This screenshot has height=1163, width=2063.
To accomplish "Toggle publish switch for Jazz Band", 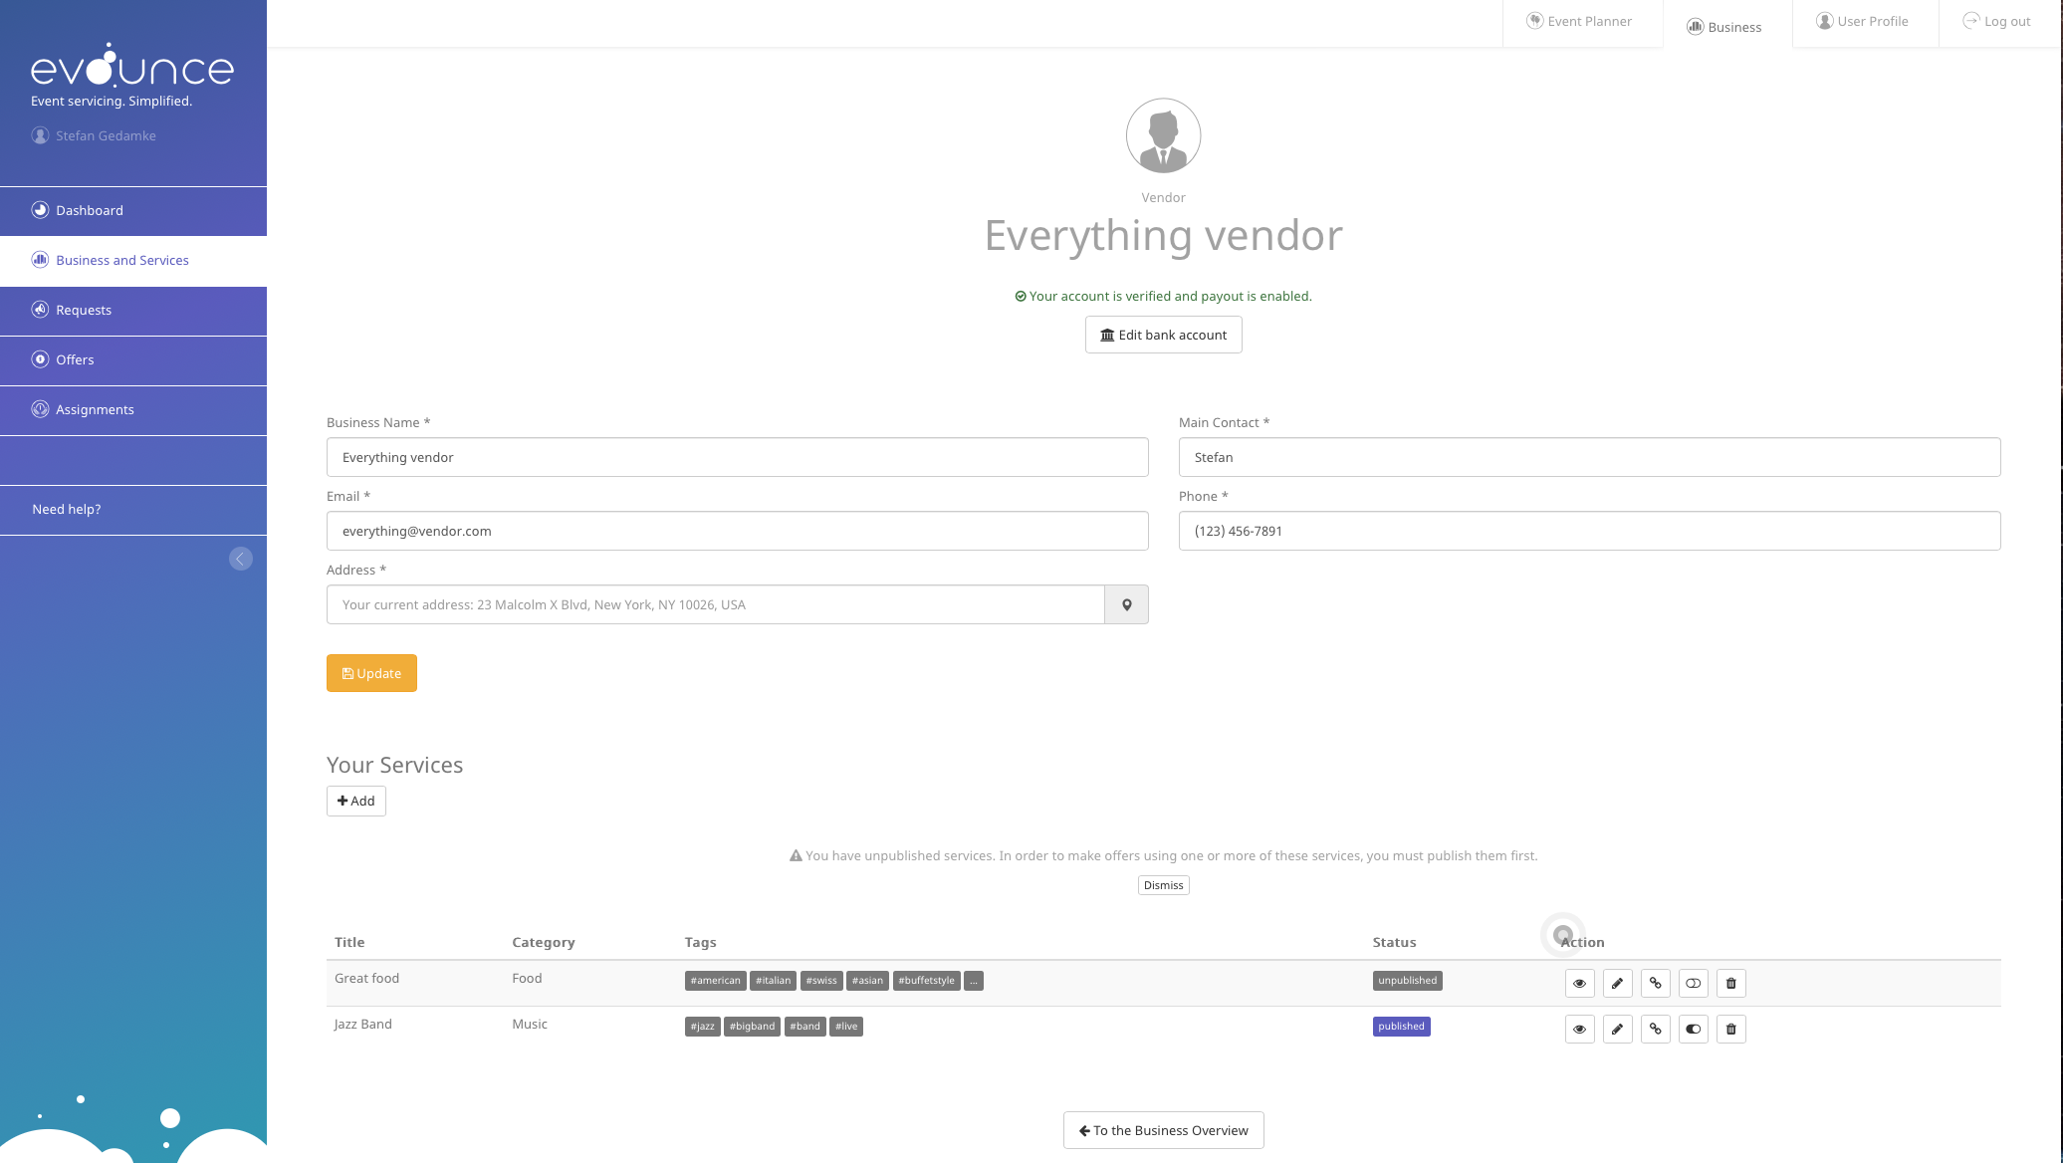I will [1693, 1029].
